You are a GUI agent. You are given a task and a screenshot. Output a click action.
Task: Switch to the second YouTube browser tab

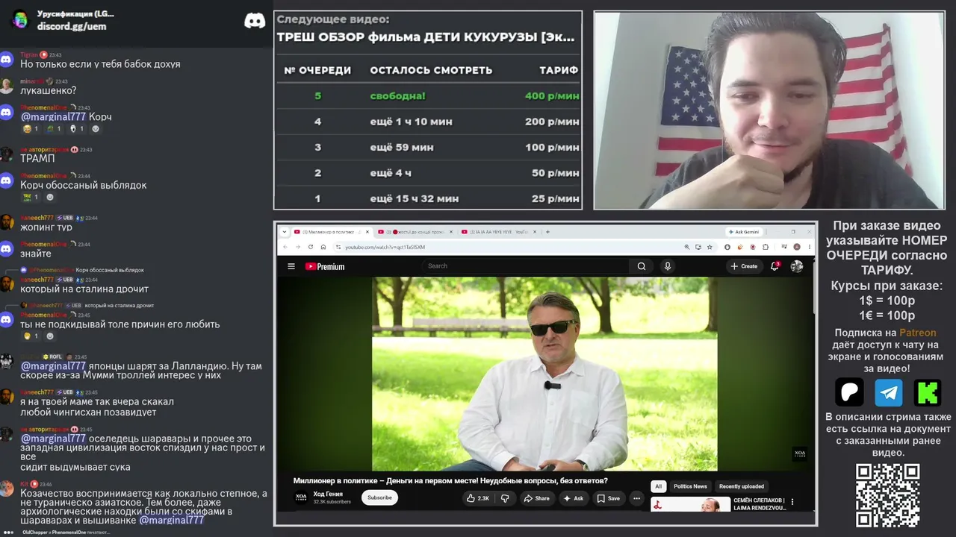414,232
